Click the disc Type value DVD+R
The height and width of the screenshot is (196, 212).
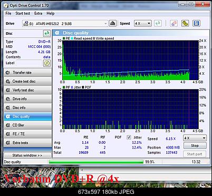tap(44, 42)
